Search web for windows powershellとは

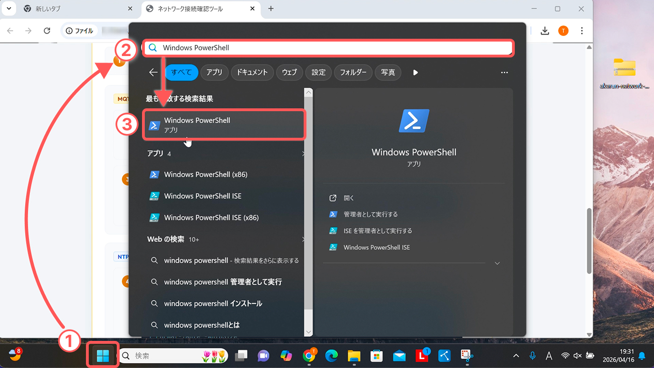[225, 325]
